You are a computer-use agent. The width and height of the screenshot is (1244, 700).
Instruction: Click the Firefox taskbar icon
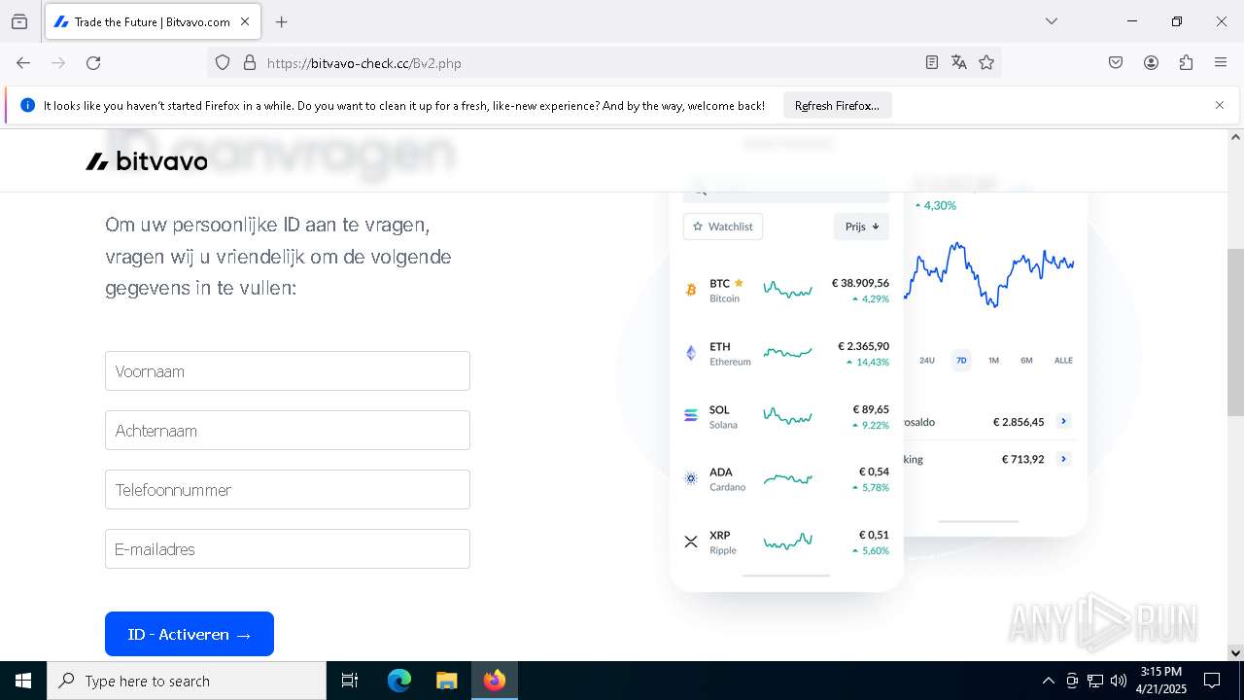495,681
